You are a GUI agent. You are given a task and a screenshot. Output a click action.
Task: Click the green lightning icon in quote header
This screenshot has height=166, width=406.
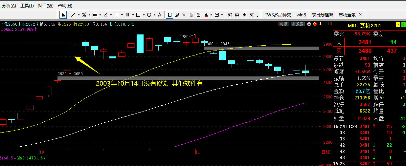[404, 25]
